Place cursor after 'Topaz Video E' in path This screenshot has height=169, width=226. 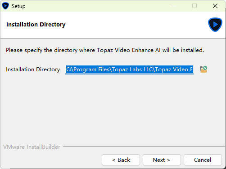(x=193, y=69)
